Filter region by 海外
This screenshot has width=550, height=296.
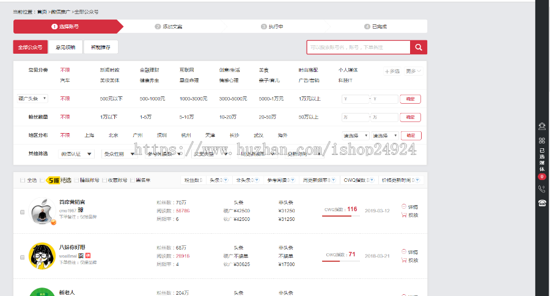click(x=283, y=135)
